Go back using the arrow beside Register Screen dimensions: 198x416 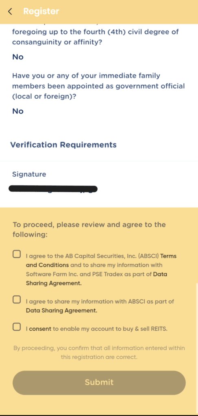click(x=10, y=11)
